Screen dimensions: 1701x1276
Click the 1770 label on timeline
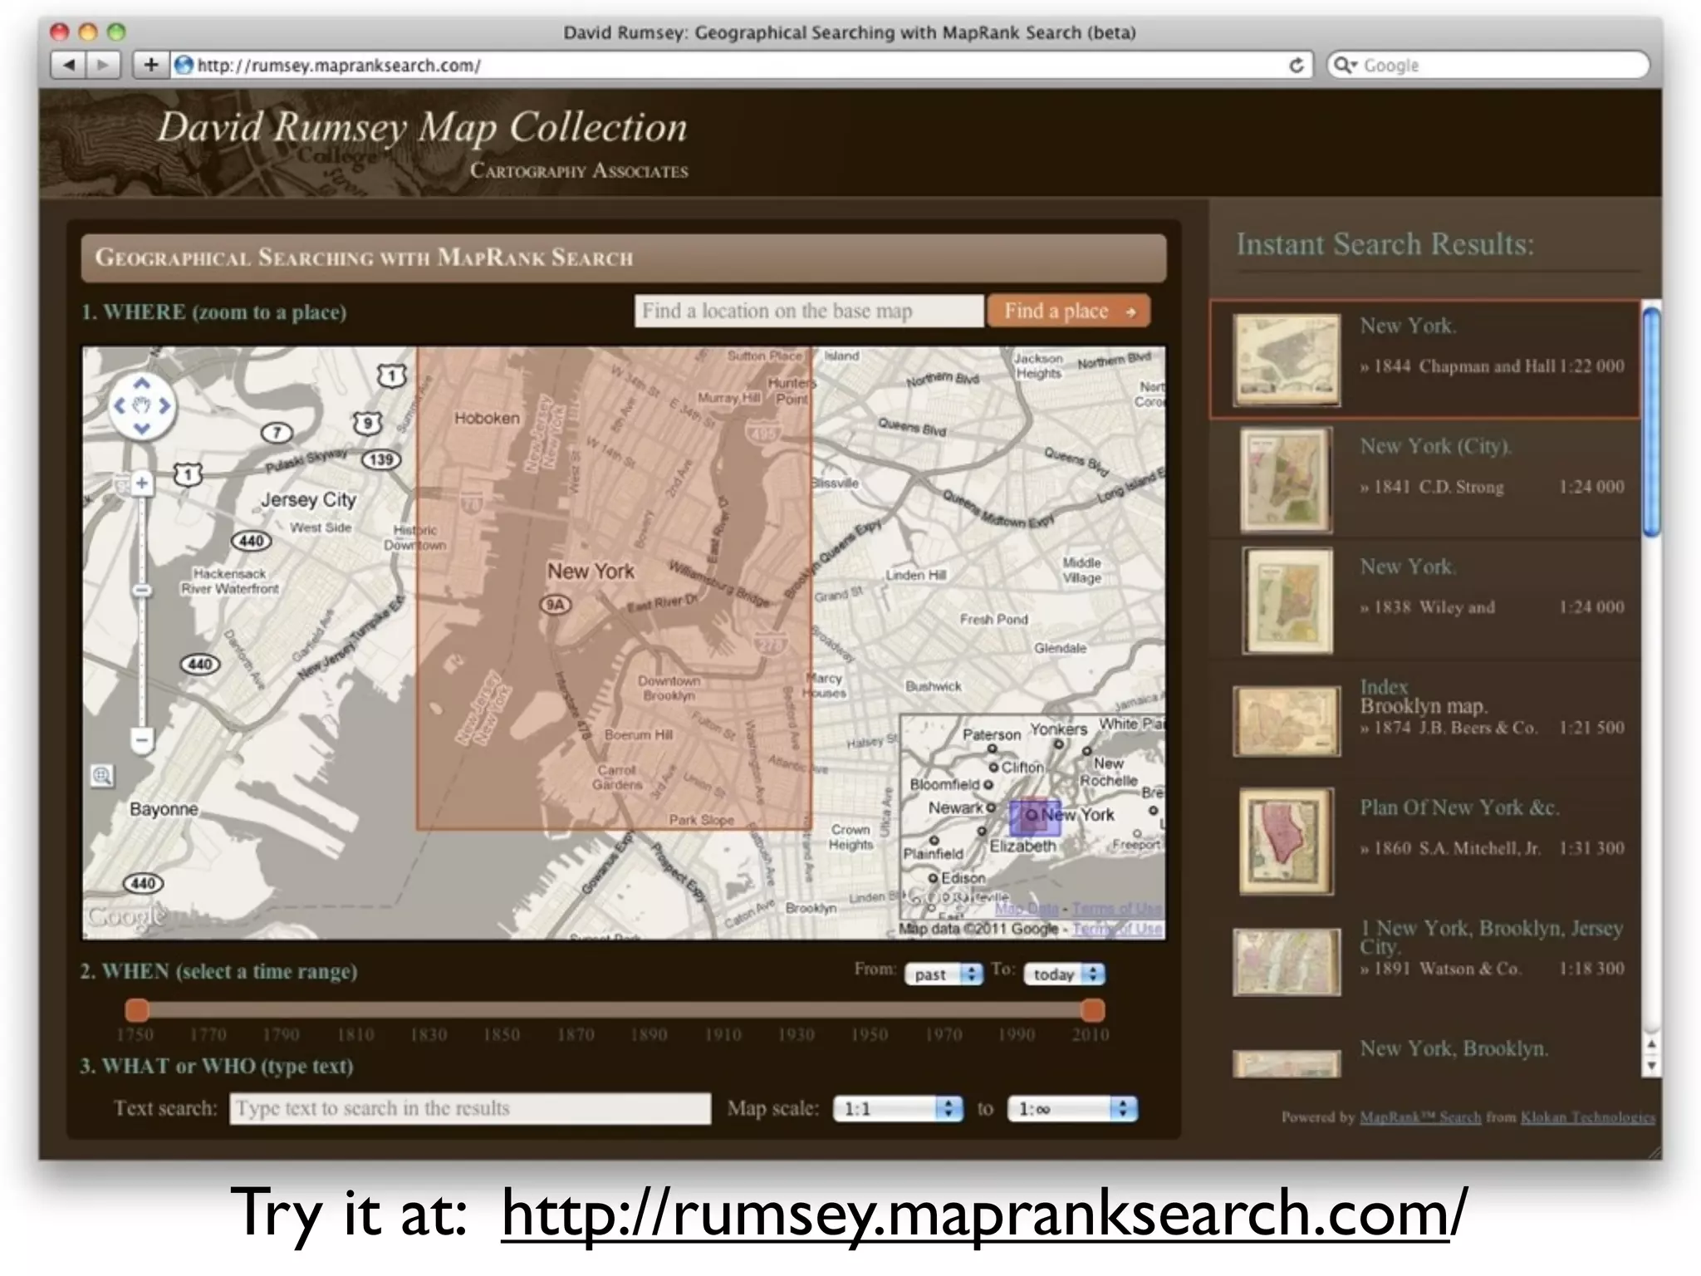click(x=208, y=1034)
